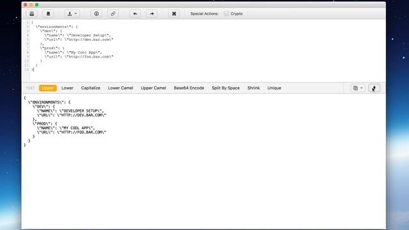Click the inbox tray icon in toolbar
The image size is (409, 230).
(31, 13)
